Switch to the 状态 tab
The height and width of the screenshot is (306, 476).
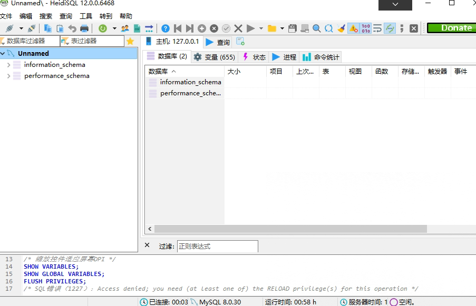254,57
